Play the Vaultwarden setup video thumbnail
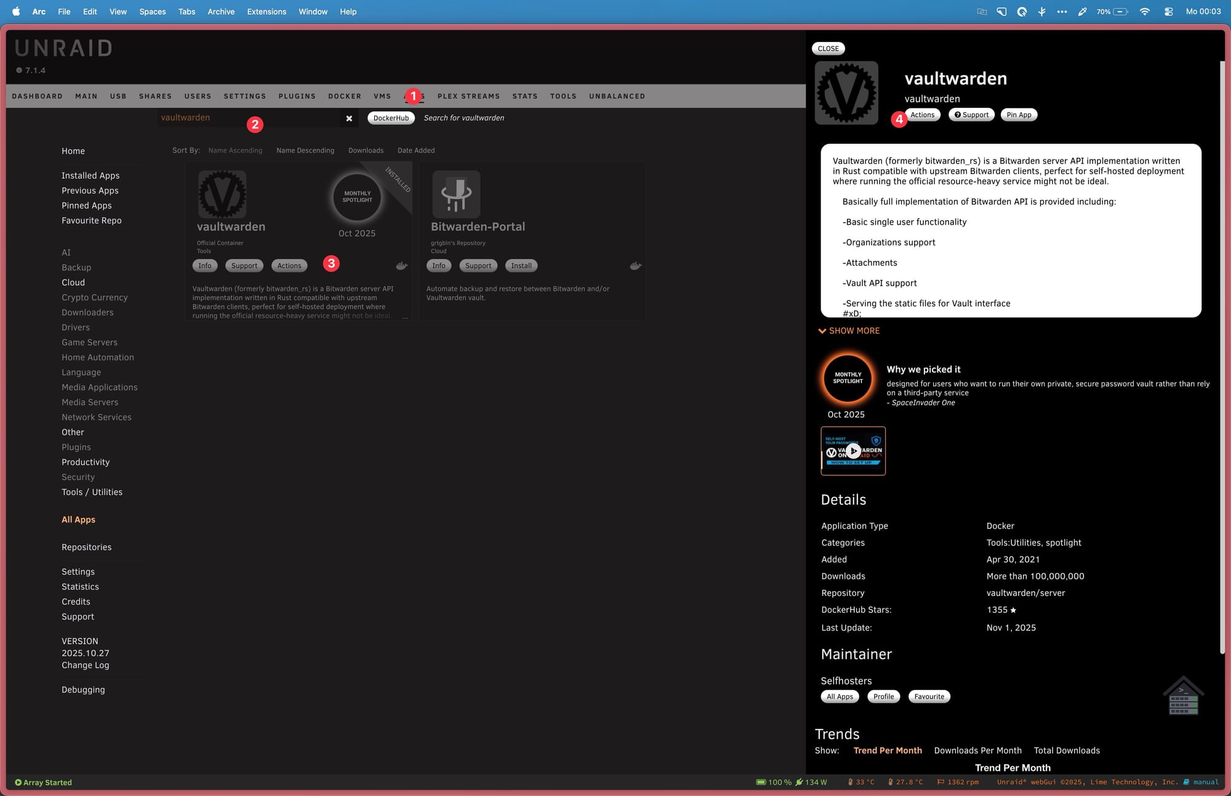The width and height of the screenshot is (1231, 796). (852, 451)
